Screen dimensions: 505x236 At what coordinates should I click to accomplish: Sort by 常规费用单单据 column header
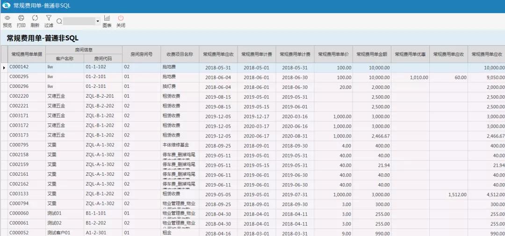tap(26, 54)
